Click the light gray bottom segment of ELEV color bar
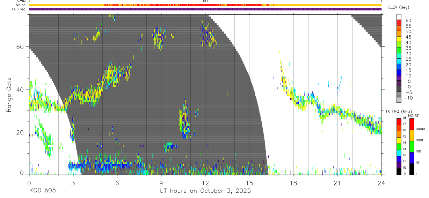The image size is (429, 198). (x=399, y=100)
